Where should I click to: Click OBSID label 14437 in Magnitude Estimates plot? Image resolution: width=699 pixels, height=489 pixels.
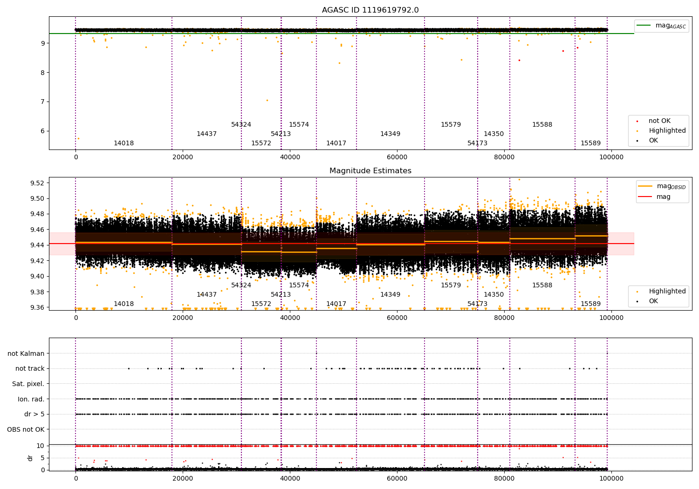[x=206, y=295]
